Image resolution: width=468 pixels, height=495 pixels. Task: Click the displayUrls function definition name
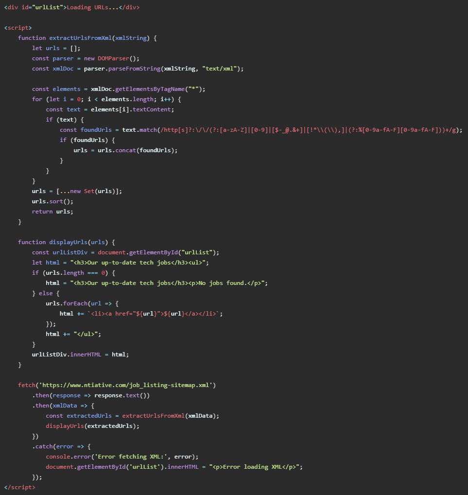[x=69, y=242]
